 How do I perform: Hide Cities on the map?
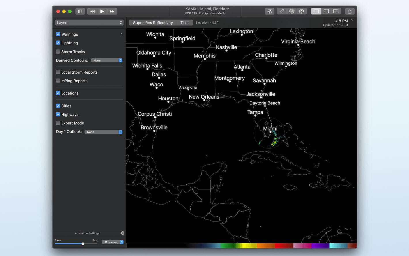[x=58, y=106]
